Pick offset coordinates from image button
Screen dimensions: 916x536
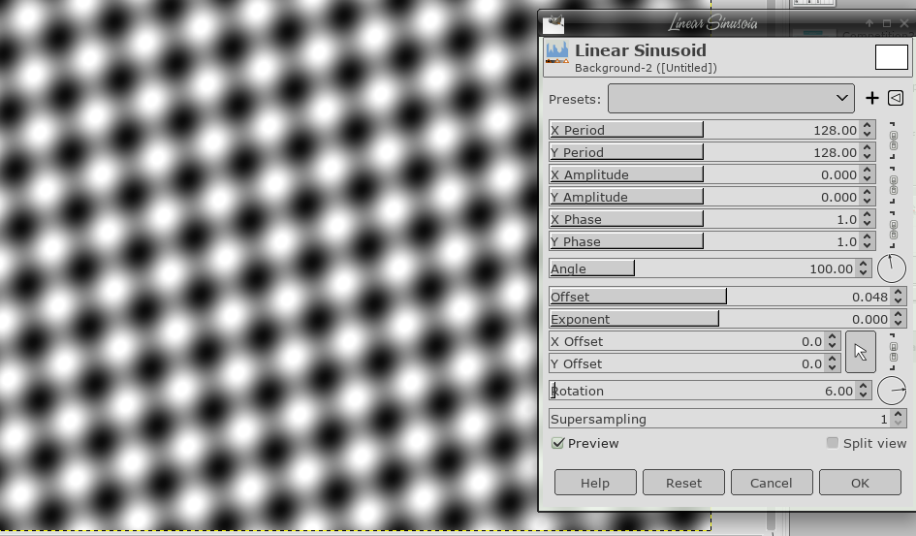[861, 352]
